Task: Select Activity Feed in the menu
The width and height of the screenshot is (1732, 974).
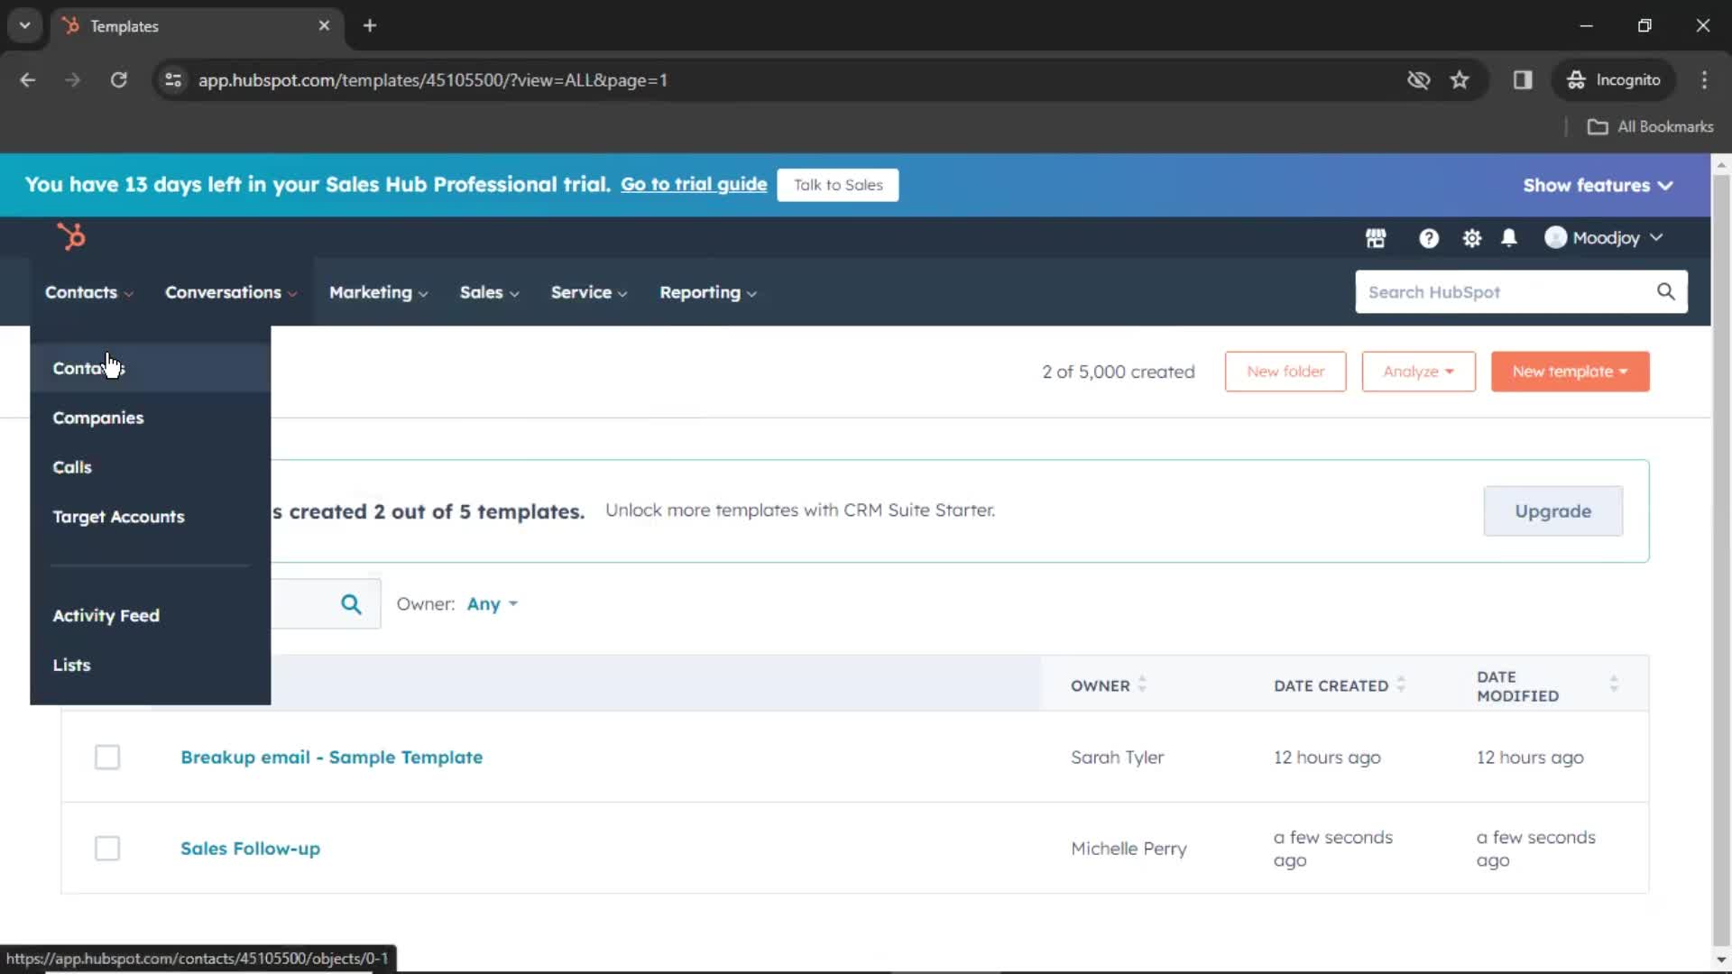Action: point(150,615)
